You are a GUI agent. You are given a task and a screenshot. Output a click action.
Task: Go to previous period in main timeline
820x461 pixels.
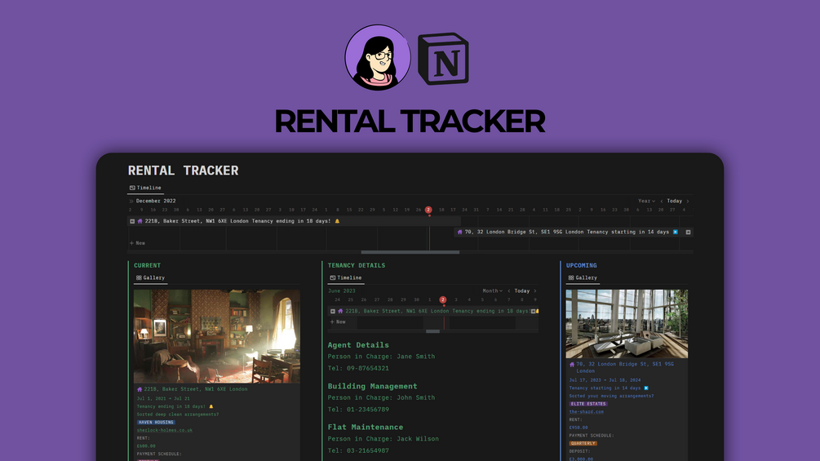point(662,202)
